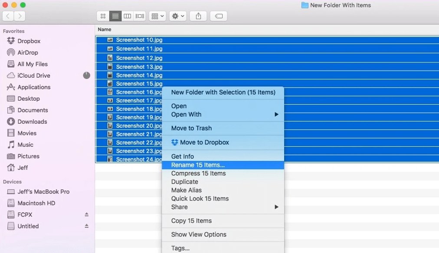The image size is (439, 253).
Task: Choose Rename 15 Items…
Action: (x=223, y=165)
